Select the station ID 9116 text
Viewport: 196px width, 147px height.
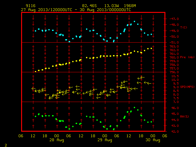click(x=31, y=6)
